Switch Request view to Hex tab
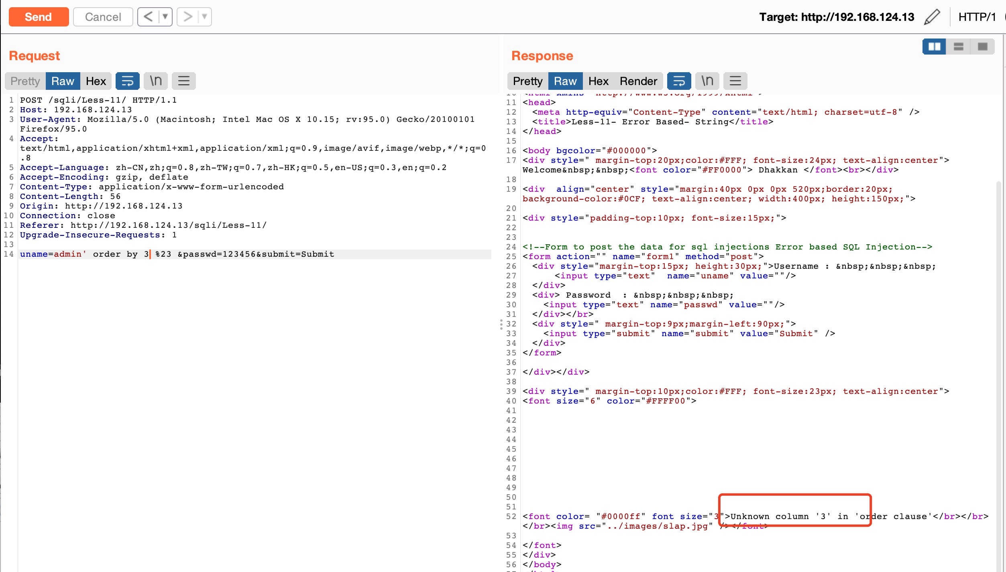This screenshot has width=1006, height=572. click(x=96, y=81)
